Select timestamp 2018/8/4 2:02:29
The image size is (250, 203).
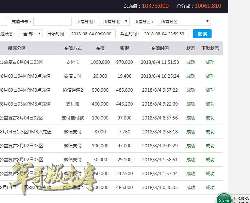160,146
